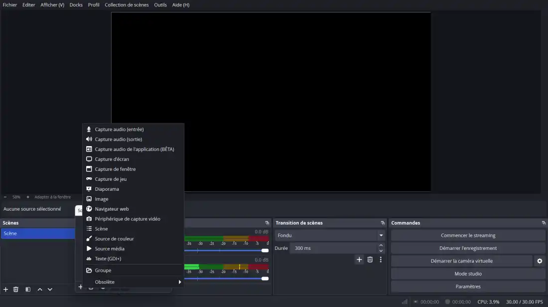Image resolution: width=548 pixels, height=307 pixels.
Task: Click Commencer le streaming button
Action: [468, 235]
